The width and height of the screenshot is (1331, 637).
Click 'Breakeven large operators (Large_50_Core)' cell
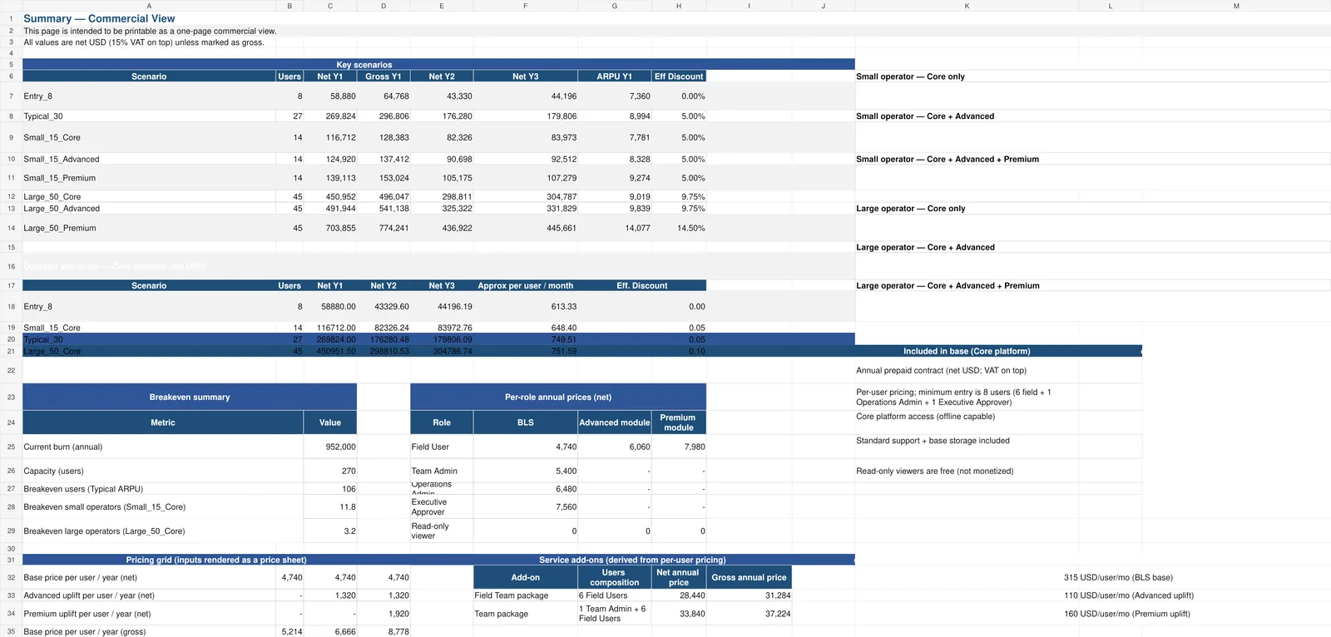pyautogui.click(x=163, y=531)
